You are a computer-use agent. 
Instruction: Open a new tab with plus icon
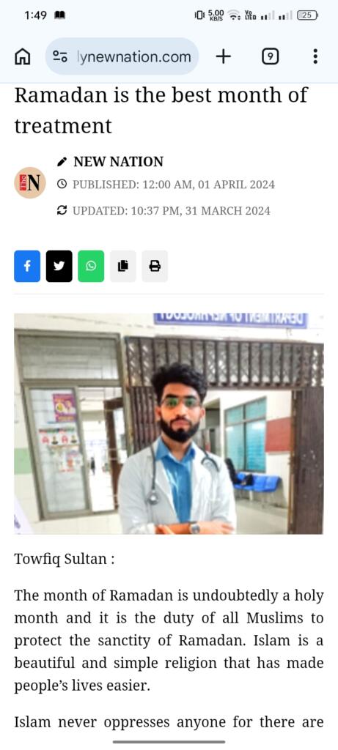tap(223, 57)
